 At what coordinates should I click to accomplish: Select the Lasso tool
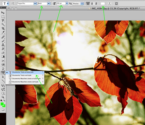(x=3, y=20)
